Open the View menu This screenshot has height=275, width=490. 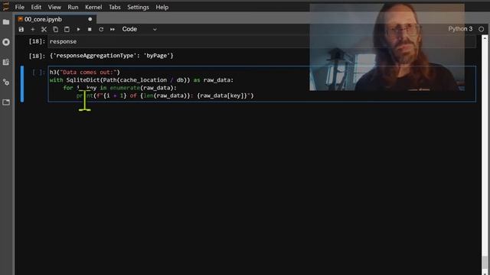click(54, 7)
